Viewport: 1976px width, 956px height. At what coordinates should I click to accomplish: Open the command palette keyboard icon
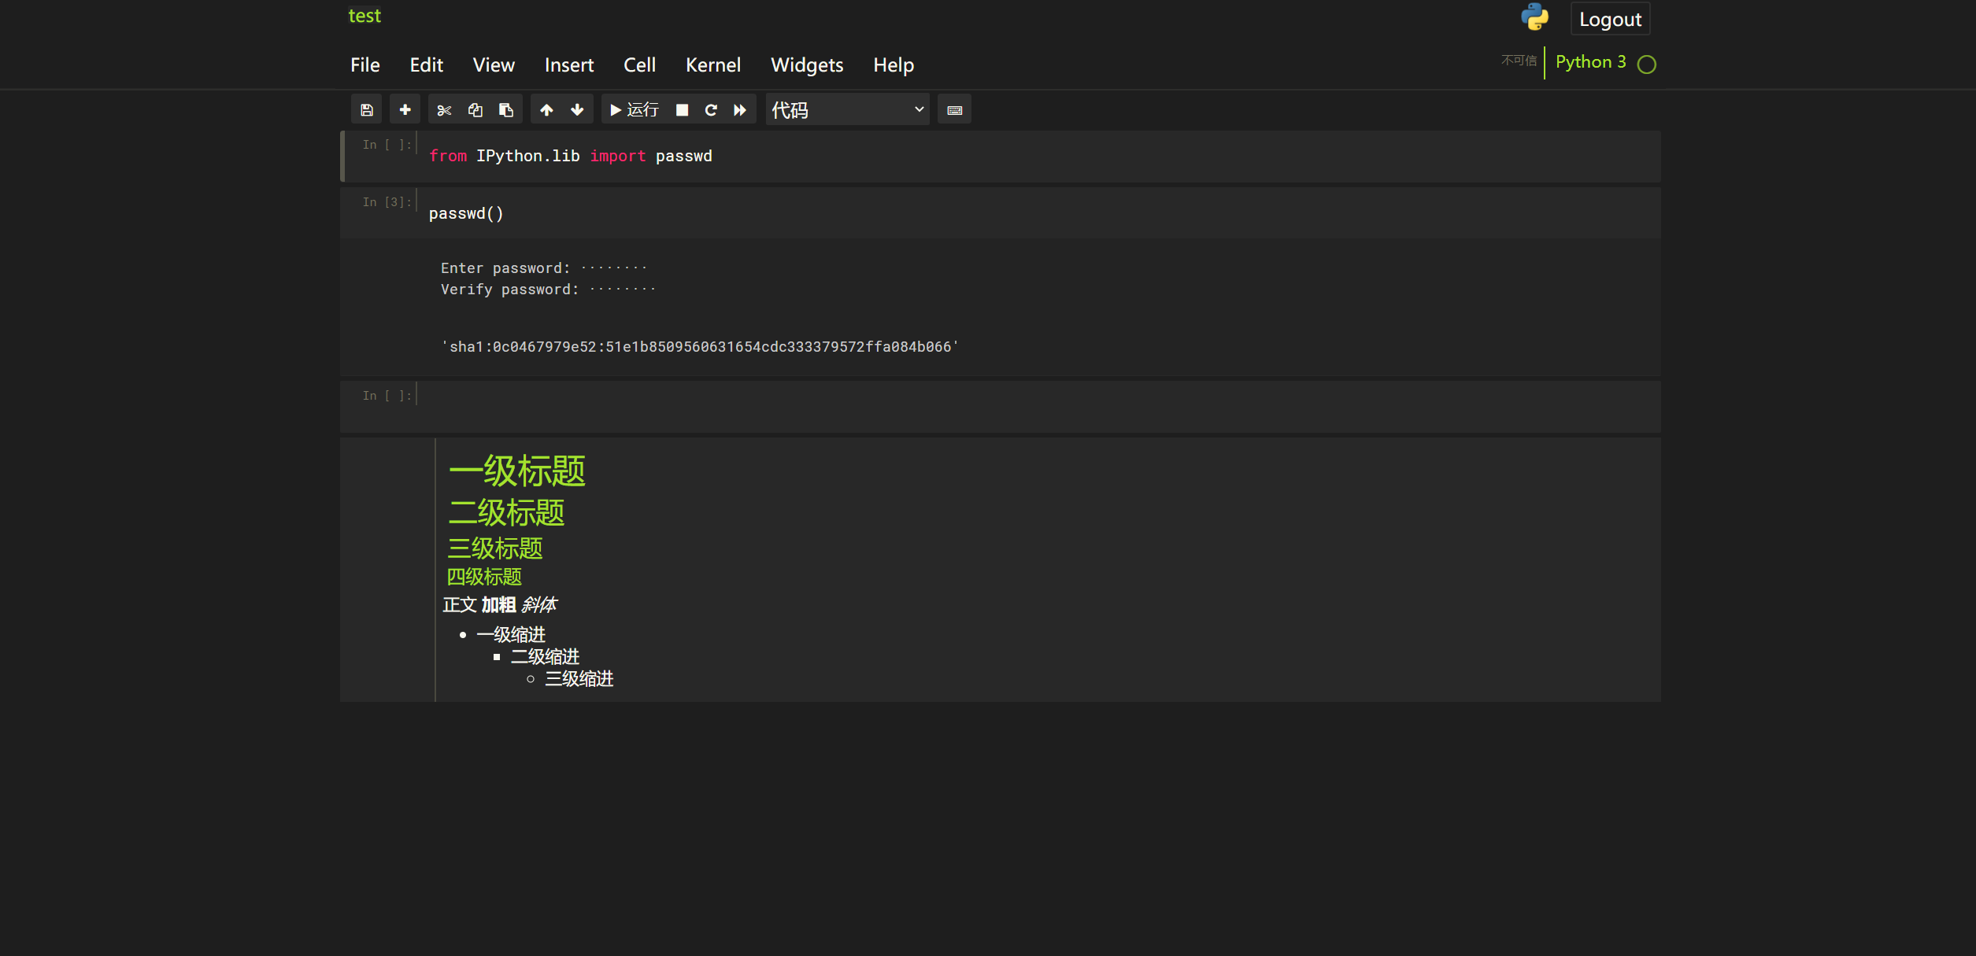point(954,110)
